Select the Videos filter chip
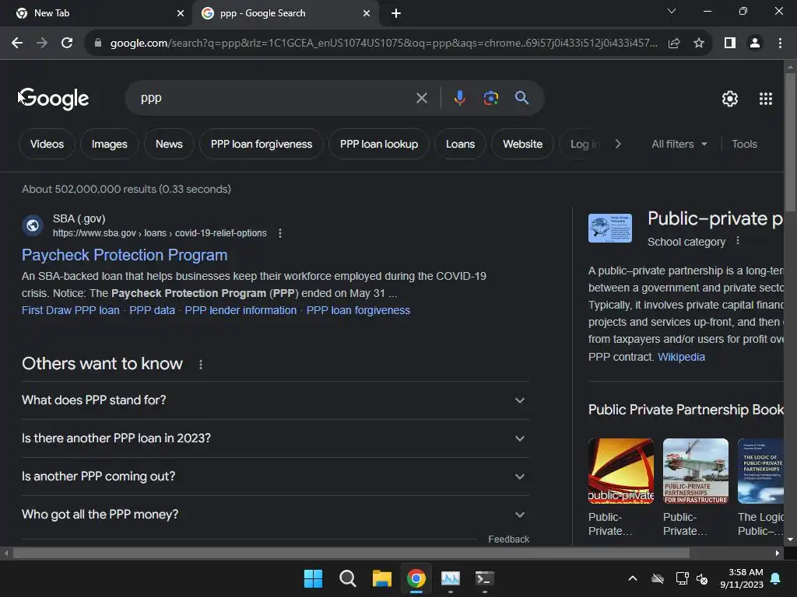Screen dimensions: 797x597 [x=47, y=144]
